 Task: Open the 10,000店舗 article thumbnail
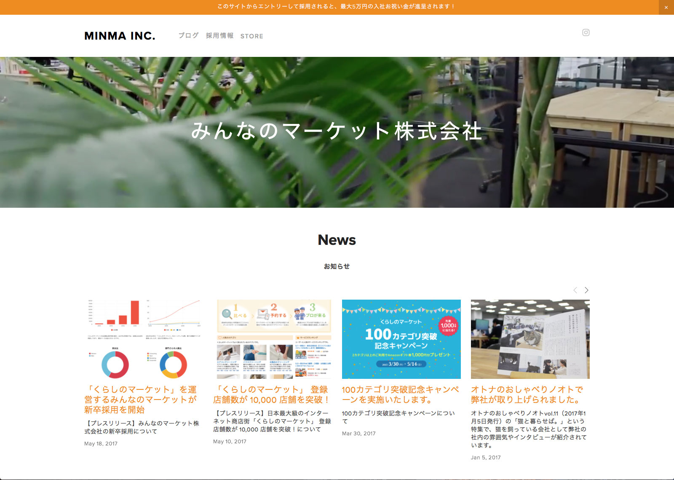(273, 339)
